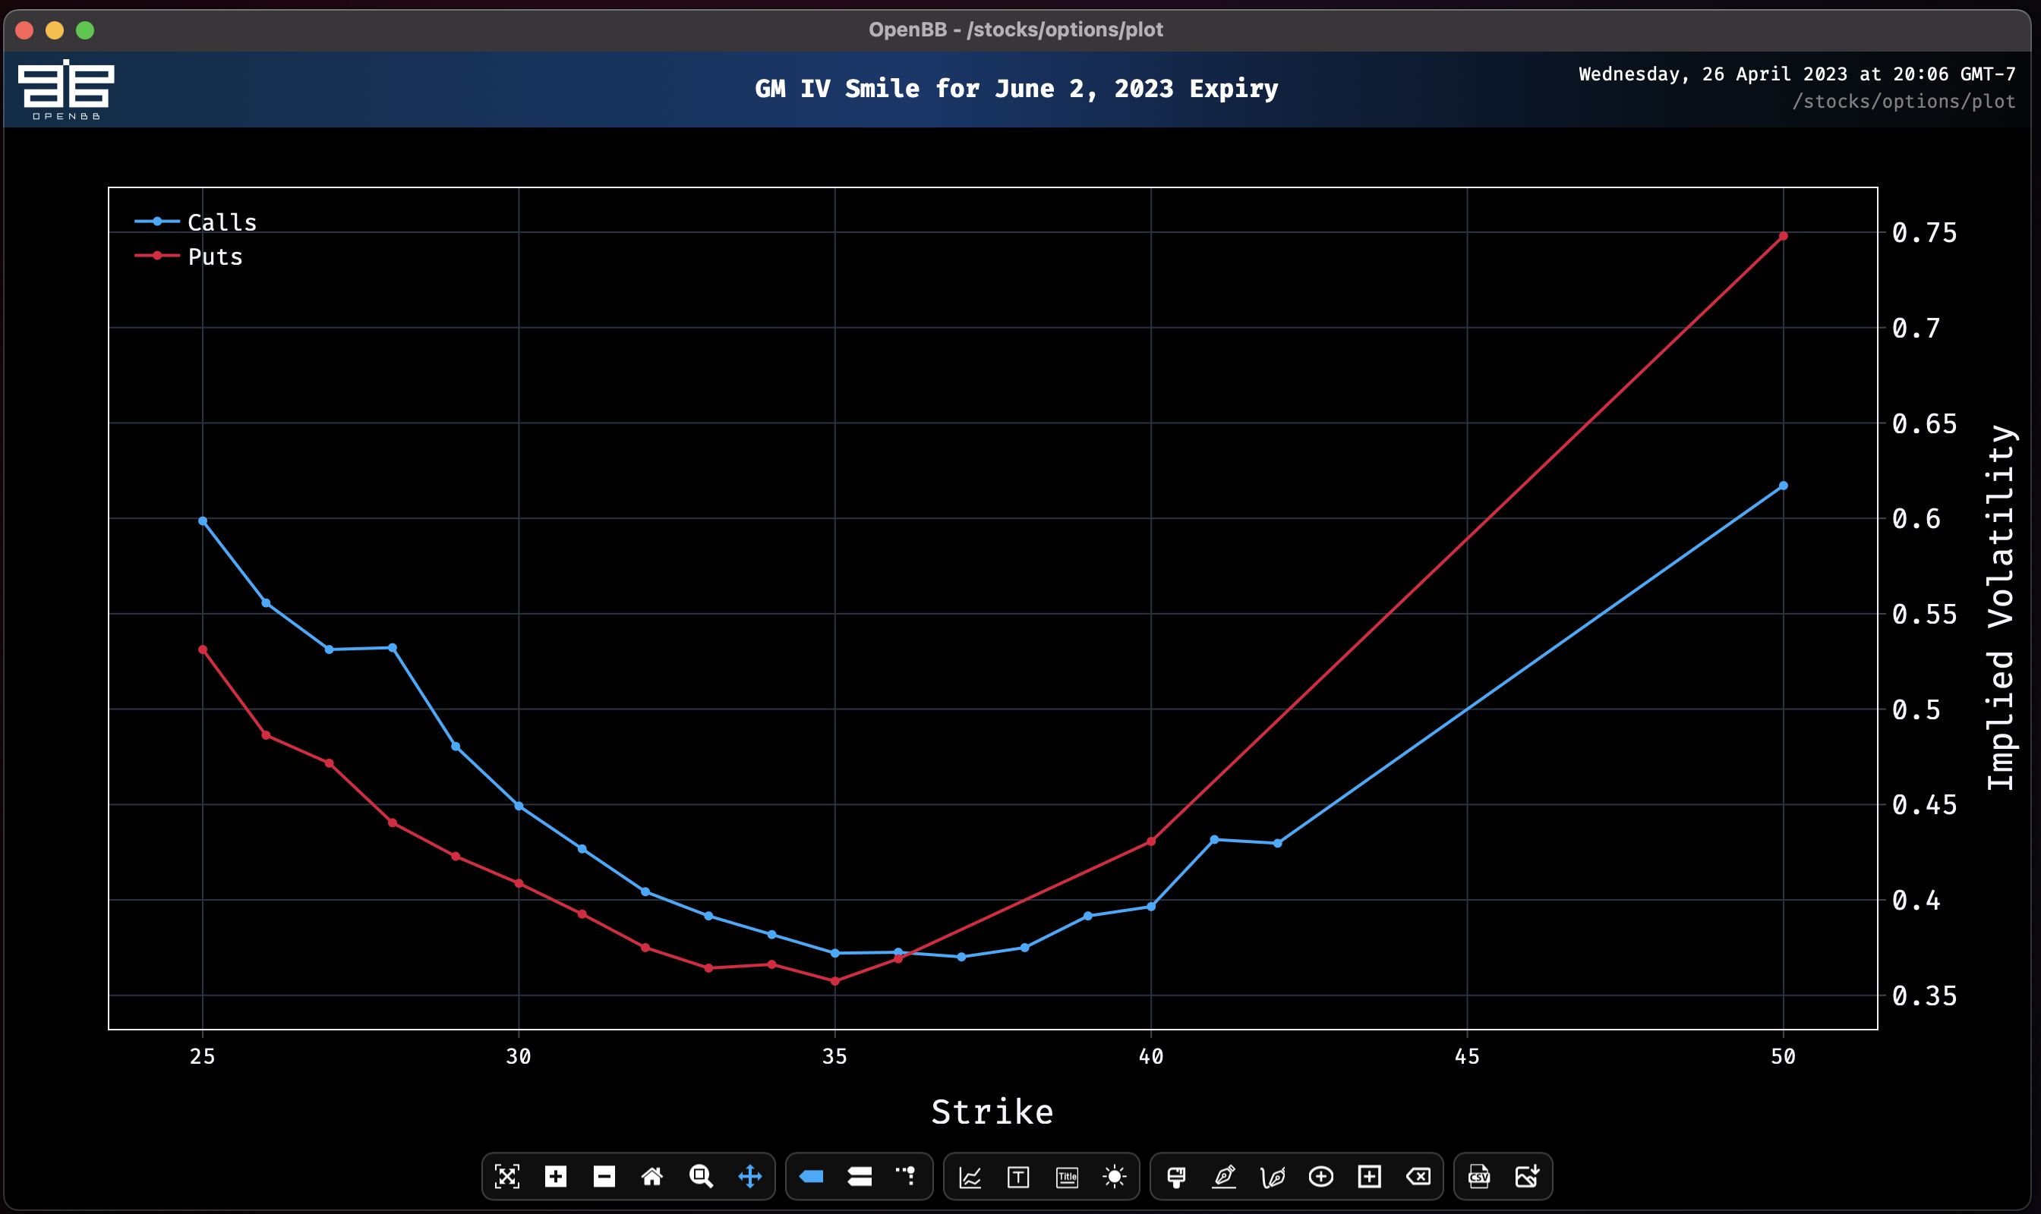Image resolution: width=2041 pixels, height=1214 pixels.
Task: Download plot as image icon
Action: (x=1528, y=1176)
